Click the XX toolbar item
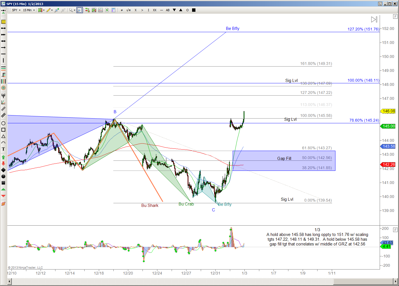Screen dimensions: 399x286 155,10
